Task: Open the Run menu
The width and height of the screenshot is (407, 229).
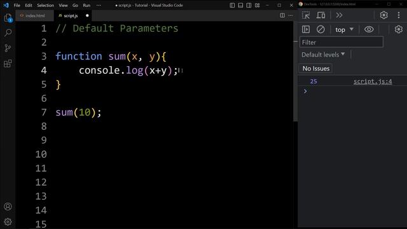Action: coord(86,5)
